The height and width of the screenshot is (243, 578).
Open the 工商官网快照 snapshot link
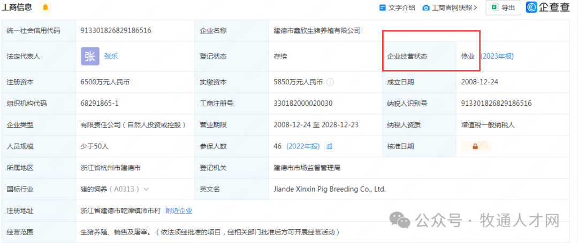point(450,7)
